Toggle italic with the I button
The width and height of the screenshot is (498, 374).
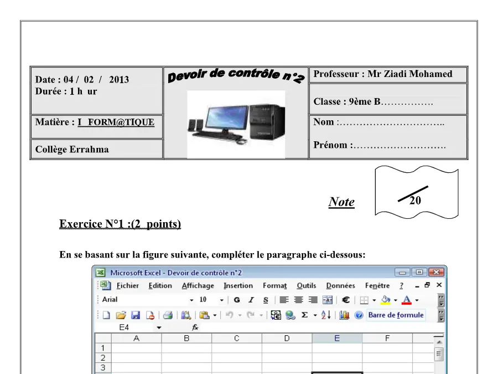coord(251,300)
